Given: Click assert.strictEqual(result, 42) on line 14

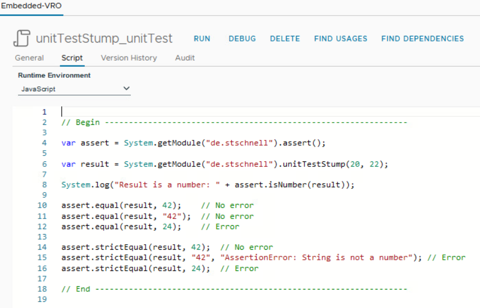Looking at the screenshot, I should pyautogui.click(x=136, y=248).
